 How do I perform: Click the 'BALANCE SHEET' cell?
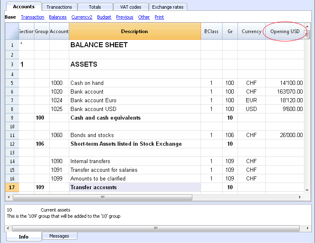pyautogui.click(x=135, y=45)
